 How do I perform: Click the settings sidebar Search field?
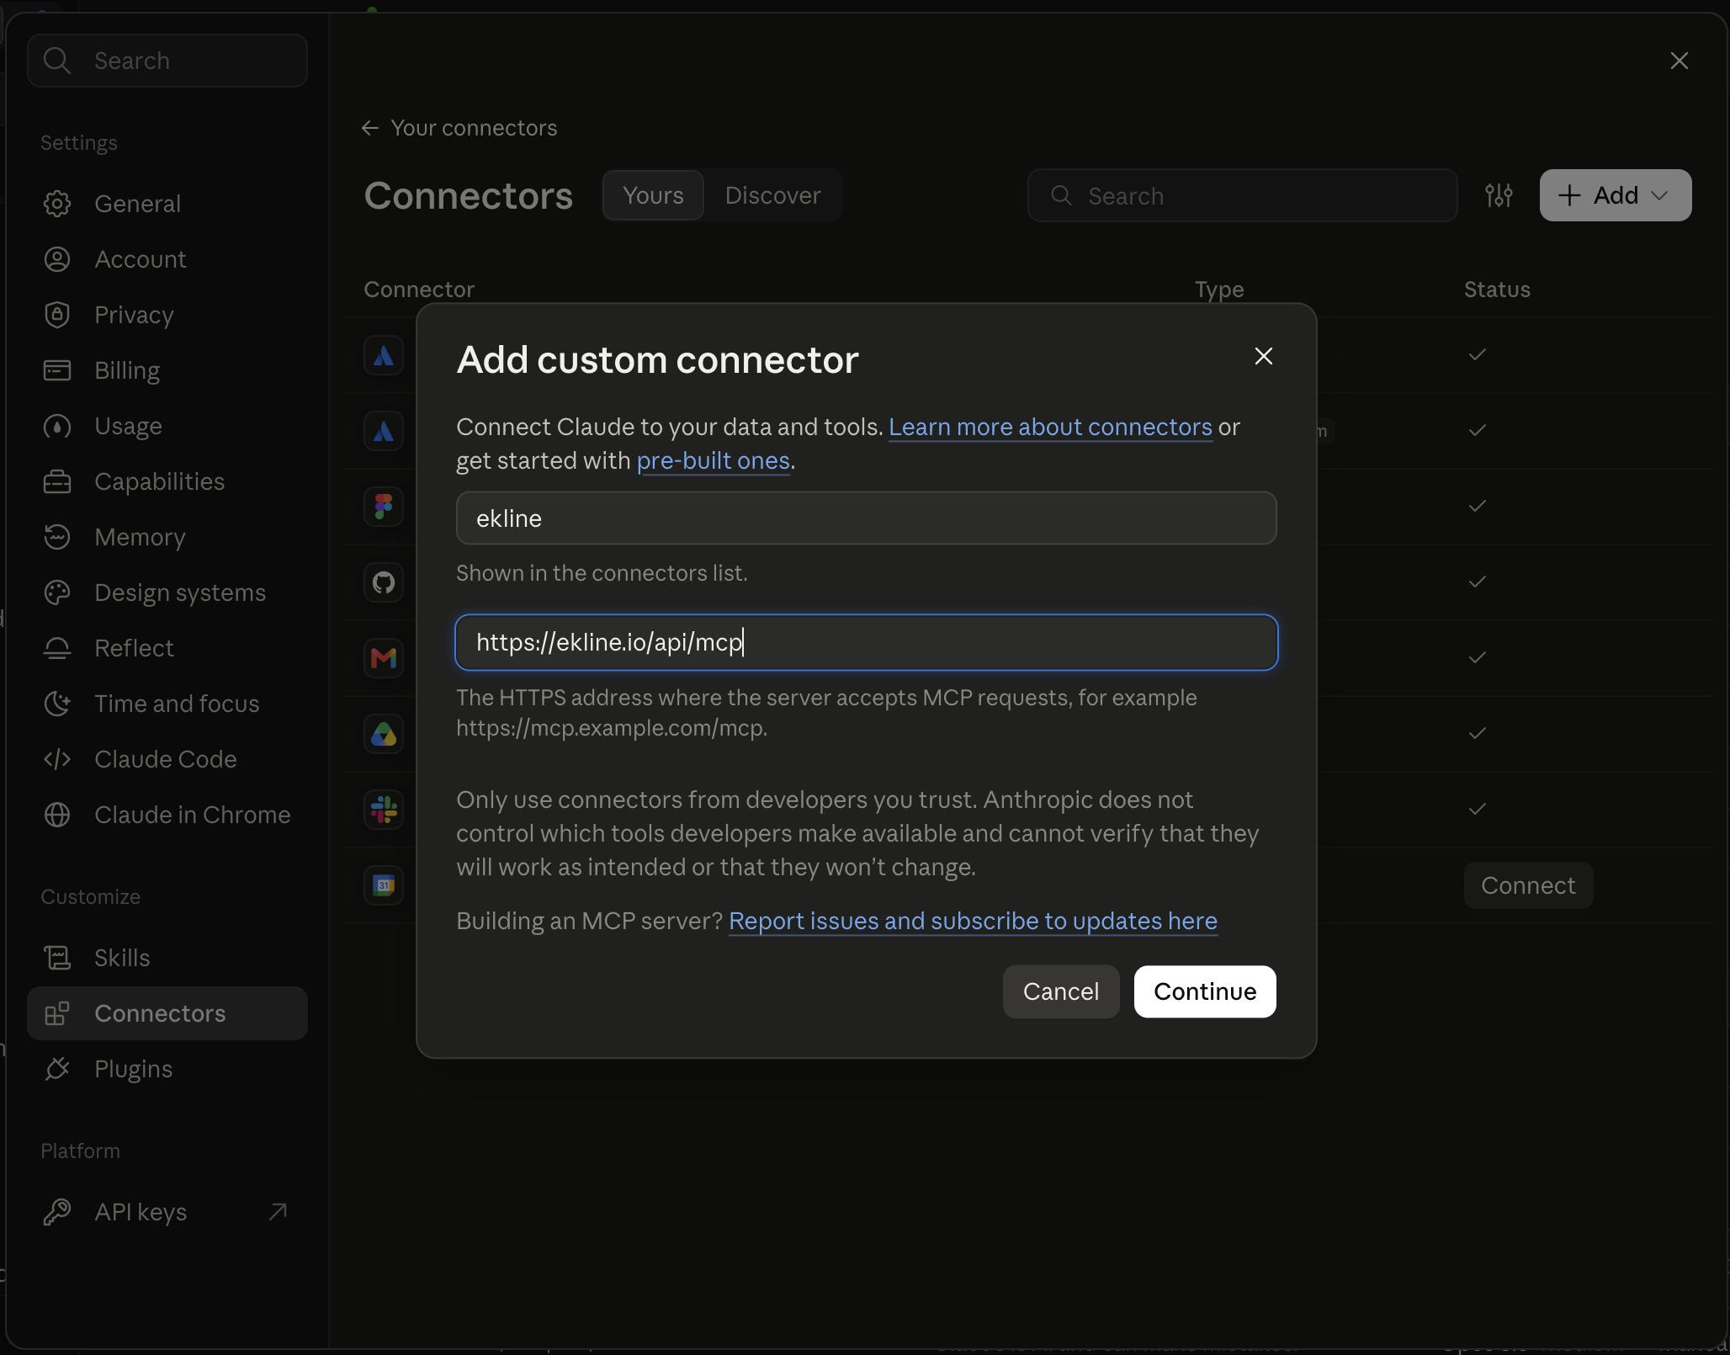tap(167, 61)
